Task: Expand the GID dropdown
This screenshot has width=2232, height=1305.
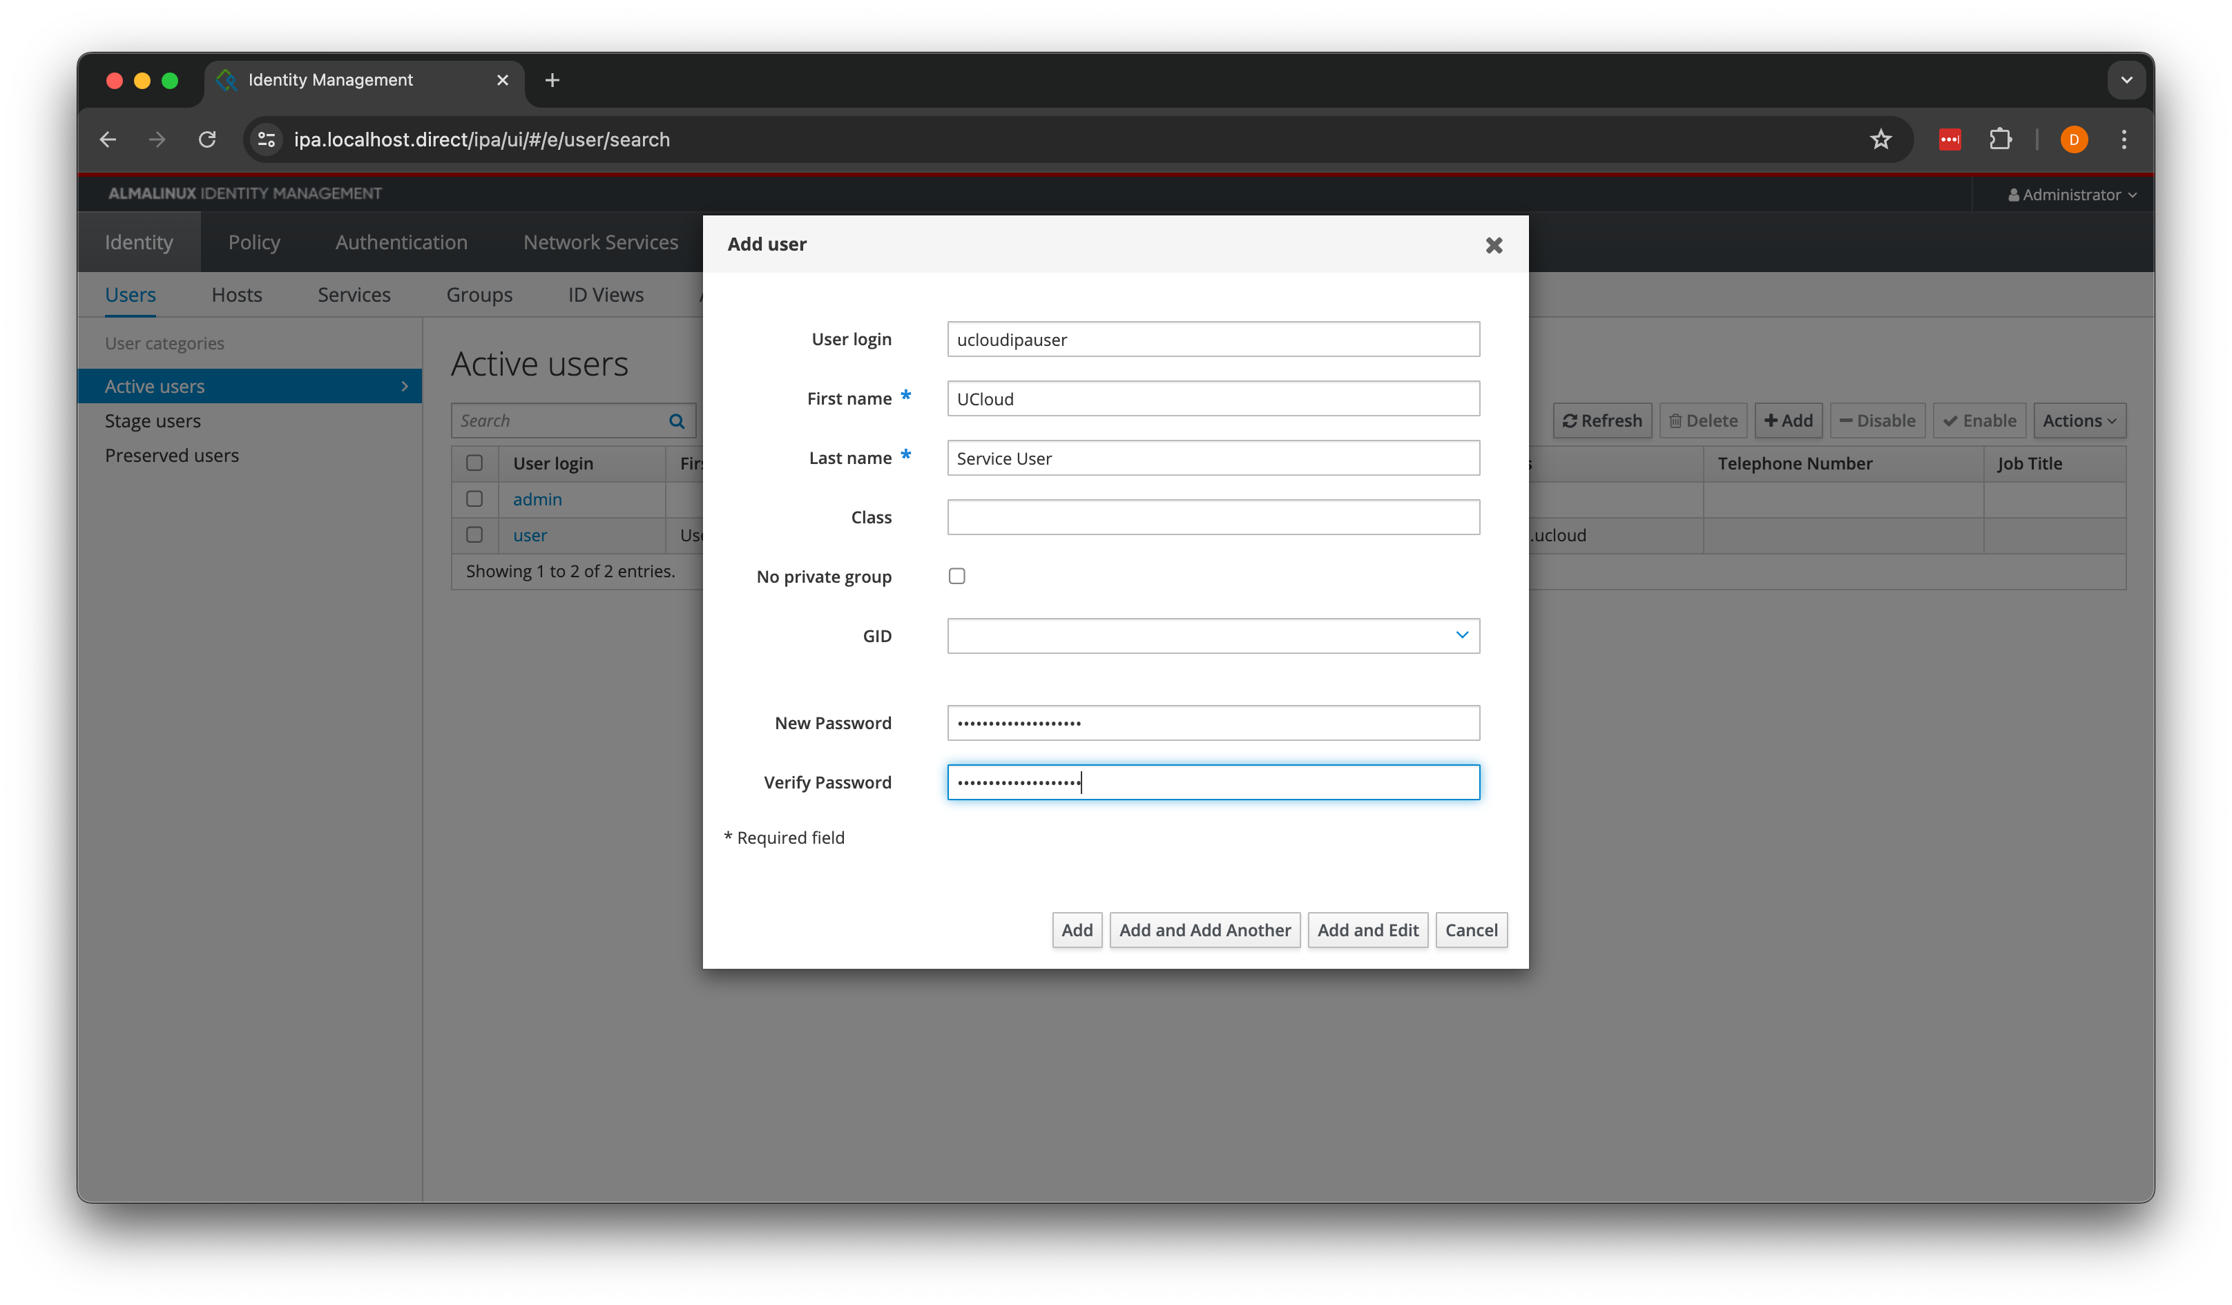Action: coord(1461,635)
